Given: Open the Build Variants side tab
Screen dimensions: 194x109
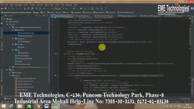Looking at the screenshot, I should (2, 75).
